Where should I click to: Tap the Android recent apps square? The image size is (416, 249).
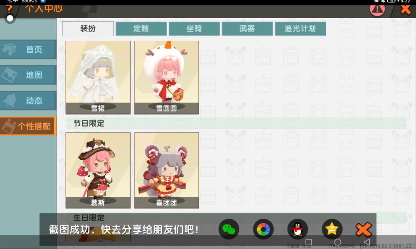[308, 242]
